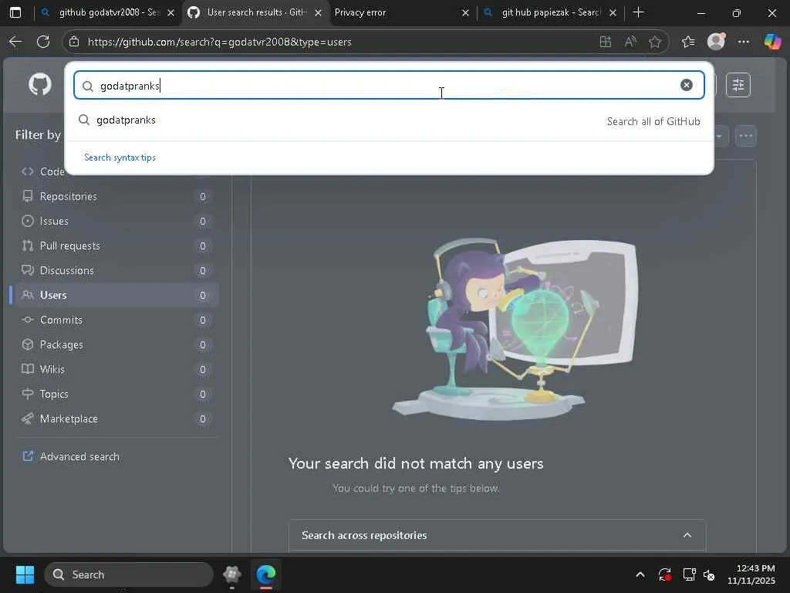This screenshot has height=593, width=790.
Task: Open the Advanced search link
Action: point(79,456)
